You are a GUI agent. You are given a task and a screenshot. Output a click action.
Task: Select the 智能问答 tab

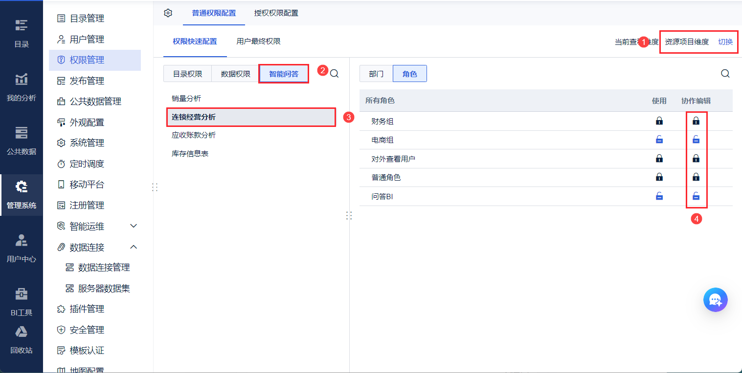[x=284, y=74]
